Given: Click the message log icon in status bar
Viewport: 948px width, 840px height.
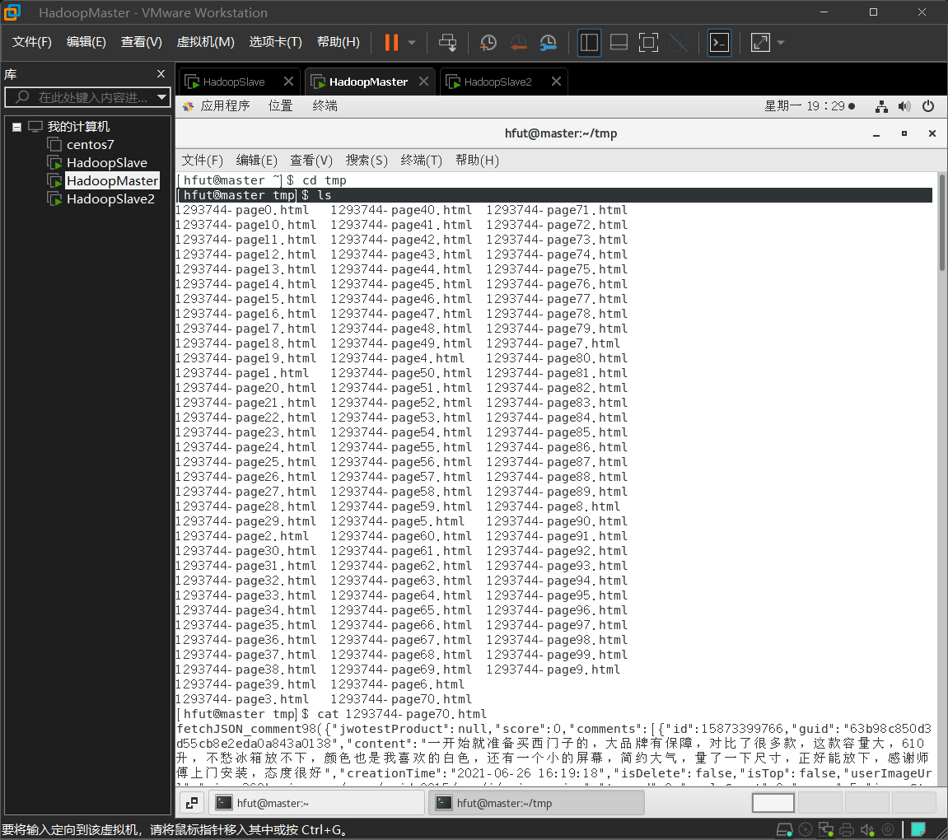Looking at the screenshot, I should pyautogui.click(x=918, y=830).
